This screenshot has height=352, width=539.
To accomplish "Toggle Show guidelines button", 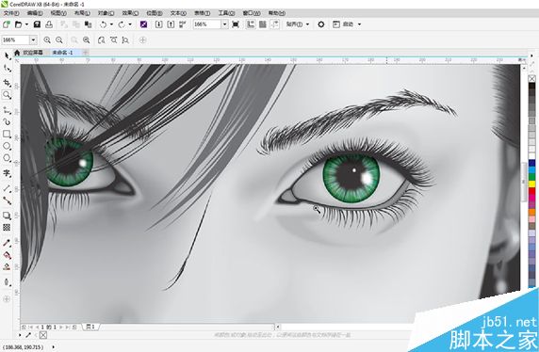I will click(274, 24).
